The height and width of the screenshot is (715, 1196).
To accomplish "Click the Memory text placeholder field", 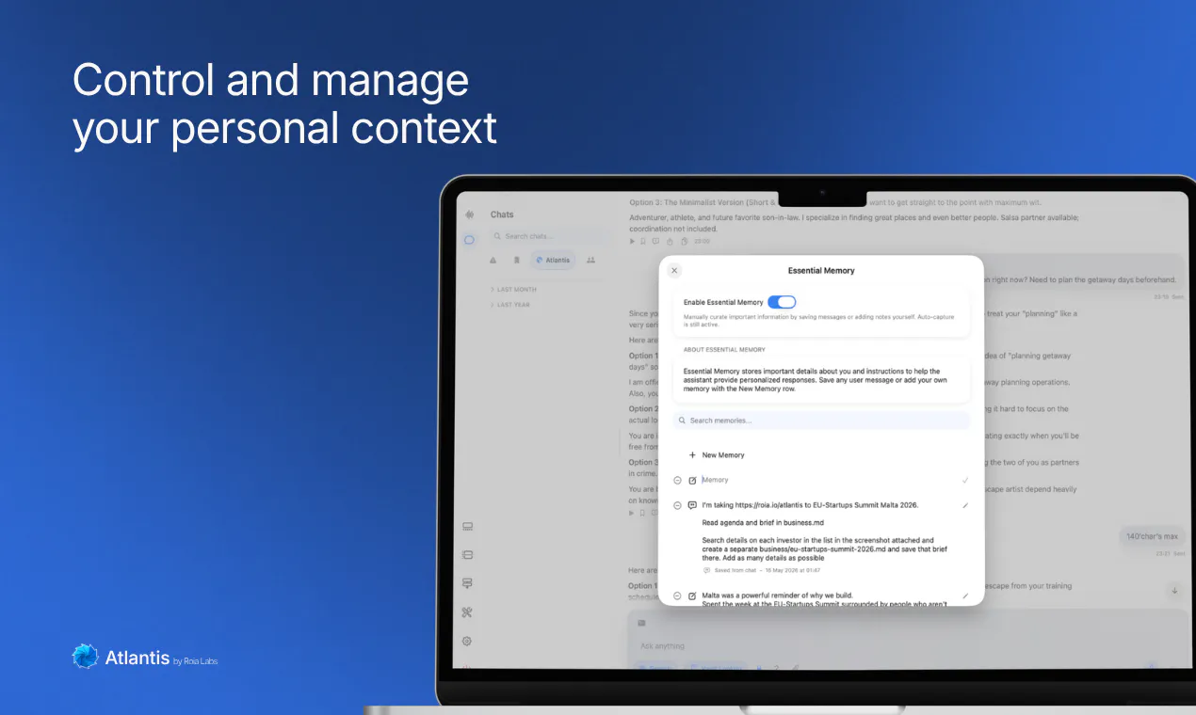I will pos(716,480).
